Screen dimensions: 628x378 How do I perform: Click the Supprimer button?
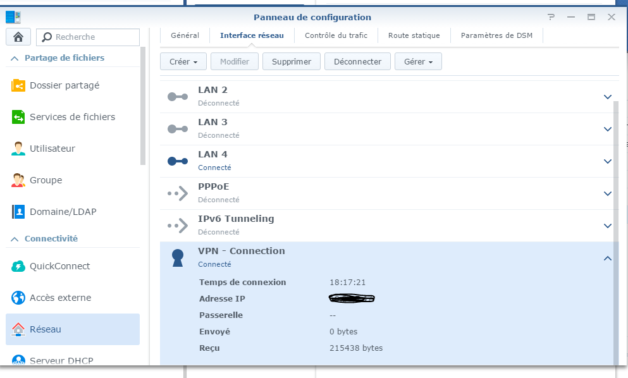(292, 62)
